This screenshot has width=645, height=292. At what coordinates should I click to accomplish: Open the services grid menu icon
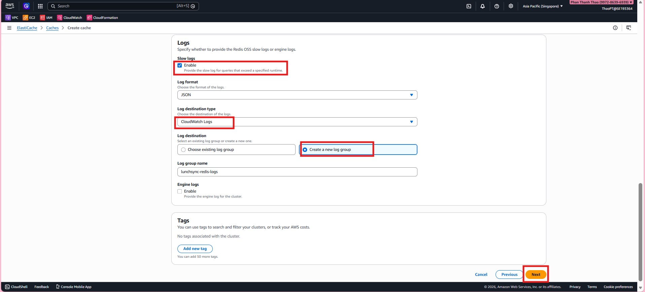tap(40, 6)
